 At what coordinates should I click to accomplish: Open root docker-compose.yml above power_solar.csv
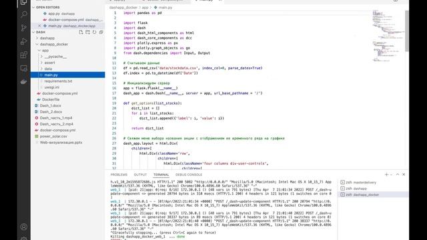point(57,131)
